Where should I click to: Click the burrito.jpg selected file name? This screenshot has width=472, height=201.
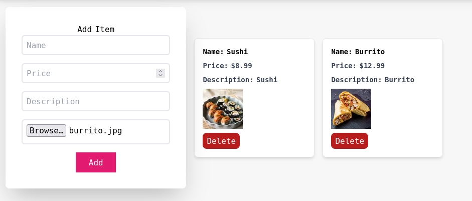pyautogui.click(x=95, y=131)
